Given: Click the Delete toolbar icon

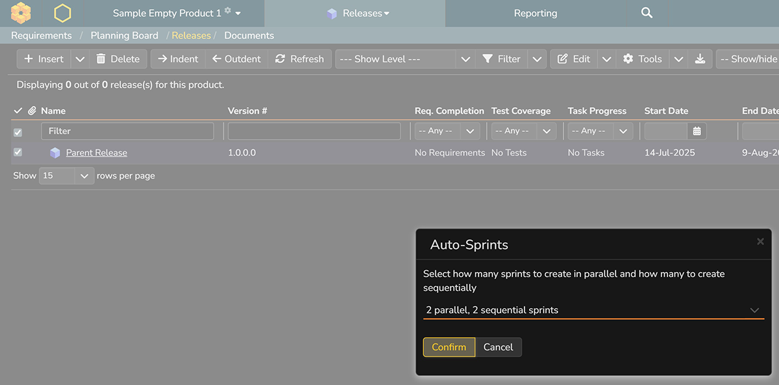Looking at the screenshot, I should pyautogui.click(x=119, y=58).
